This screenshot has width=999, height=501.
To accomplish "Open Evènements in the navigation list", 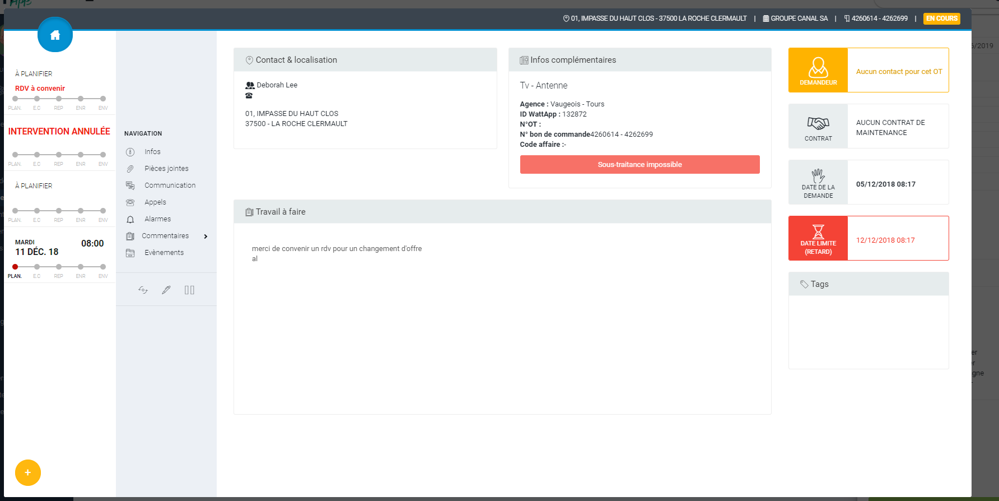I will pyautogui.click(x=164, y=253).
